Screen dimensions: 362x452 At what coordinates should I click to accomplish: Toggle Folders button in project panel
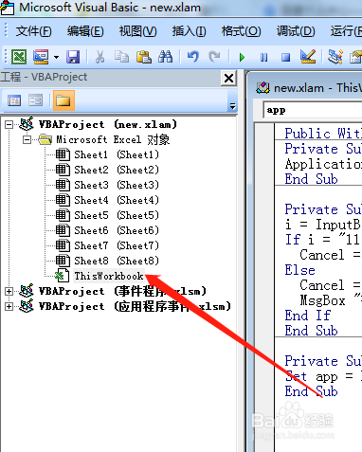tap(63, 100)
